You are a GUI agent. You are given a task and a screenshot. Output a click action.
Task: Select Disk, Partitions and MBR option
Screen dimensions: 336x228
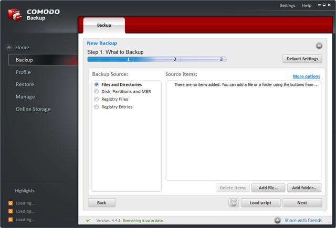97,92
